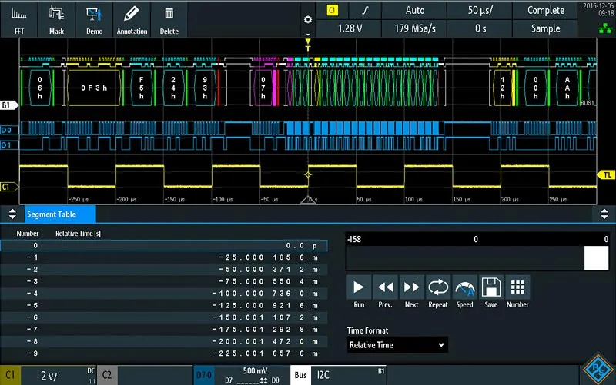The image size is (616, 385).
Task: Select segment row -2
Action: click(164, 269)
